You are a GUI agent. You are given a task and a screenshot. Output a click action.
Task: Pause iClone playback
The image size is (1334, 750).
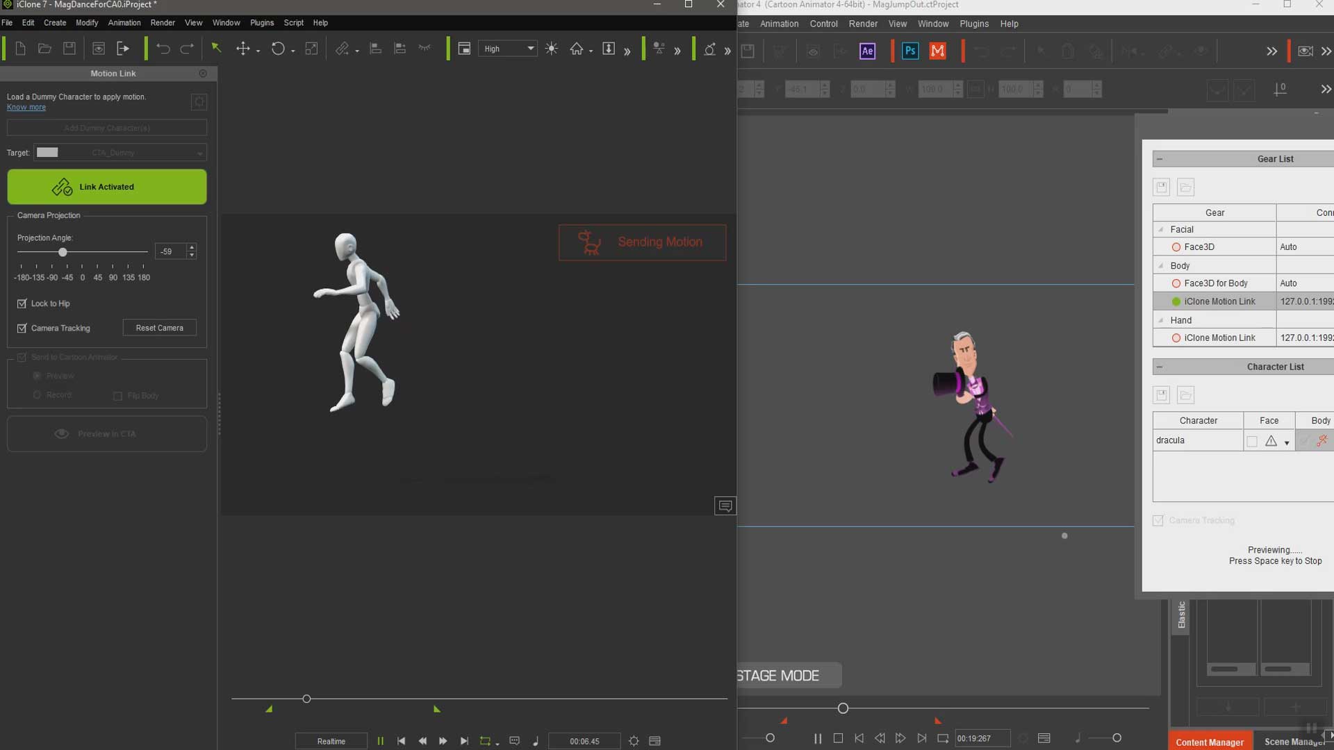coord(380,741)
